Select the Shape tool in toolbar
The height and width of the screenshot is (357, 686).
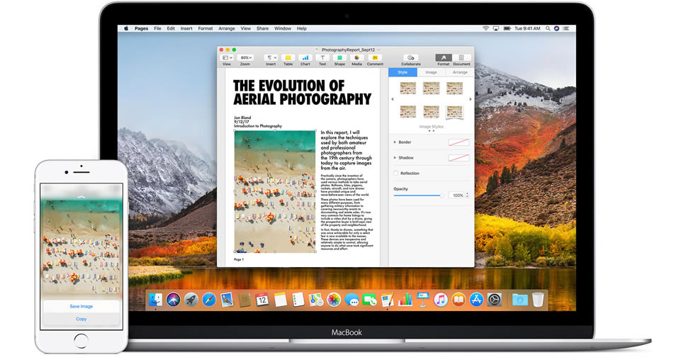339,58
